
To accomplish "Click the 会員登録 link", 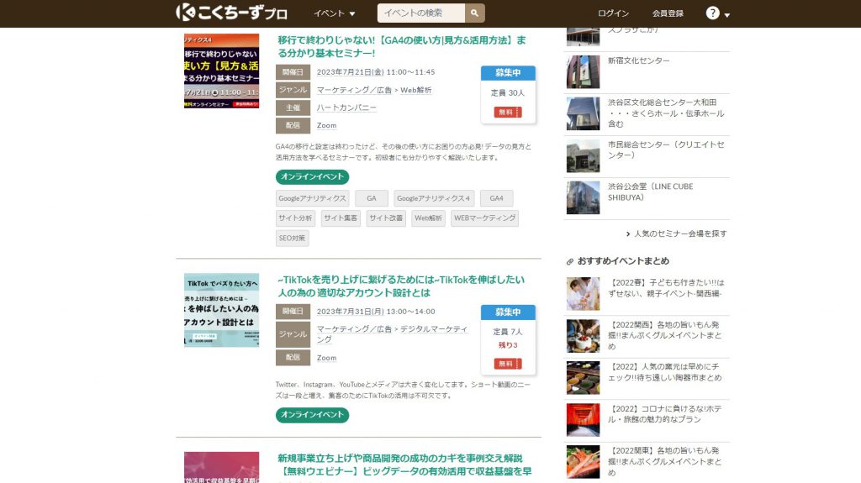I will point(668,13).
